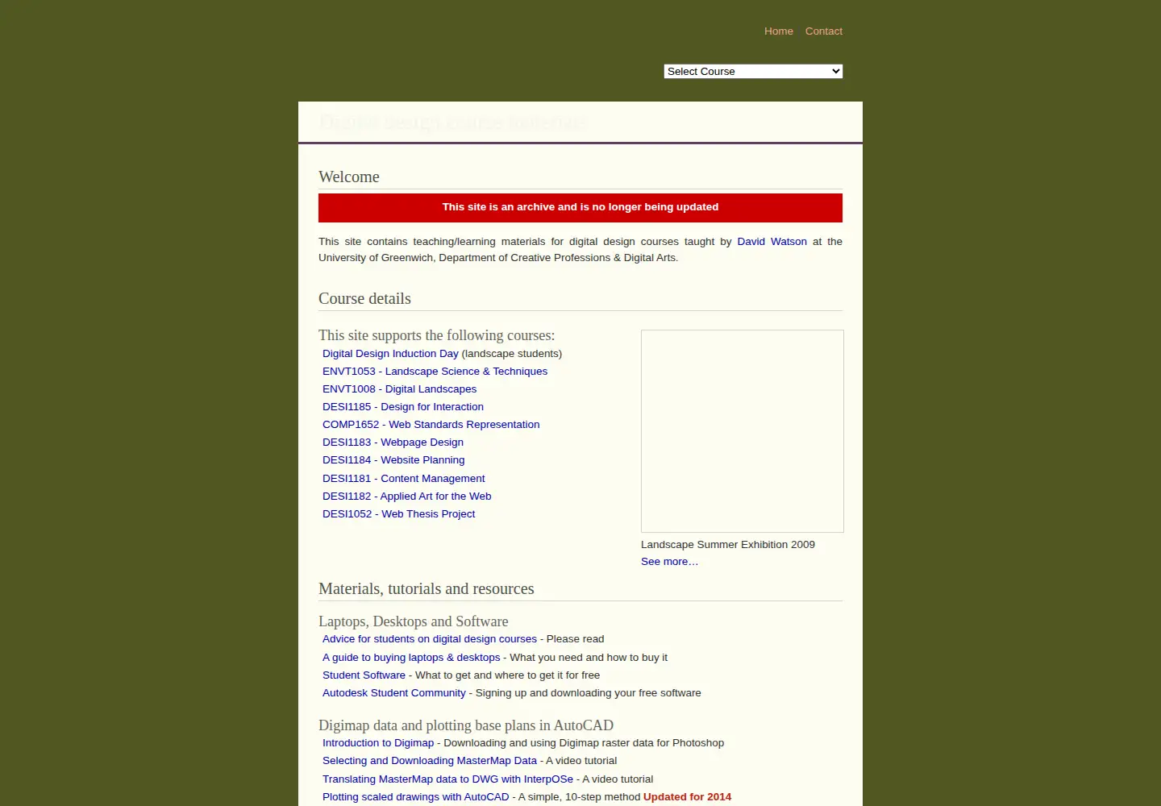
Task: Open Advice for students on digital design courses
Action: [430, 639]
